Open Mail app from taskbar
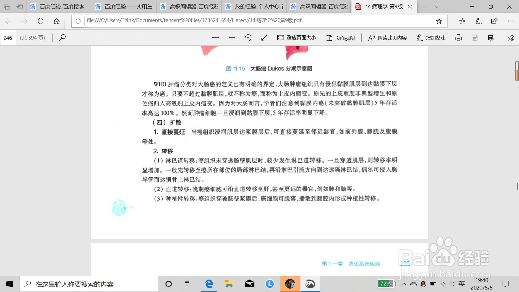519x292 pixels. (x=249, y=284)
